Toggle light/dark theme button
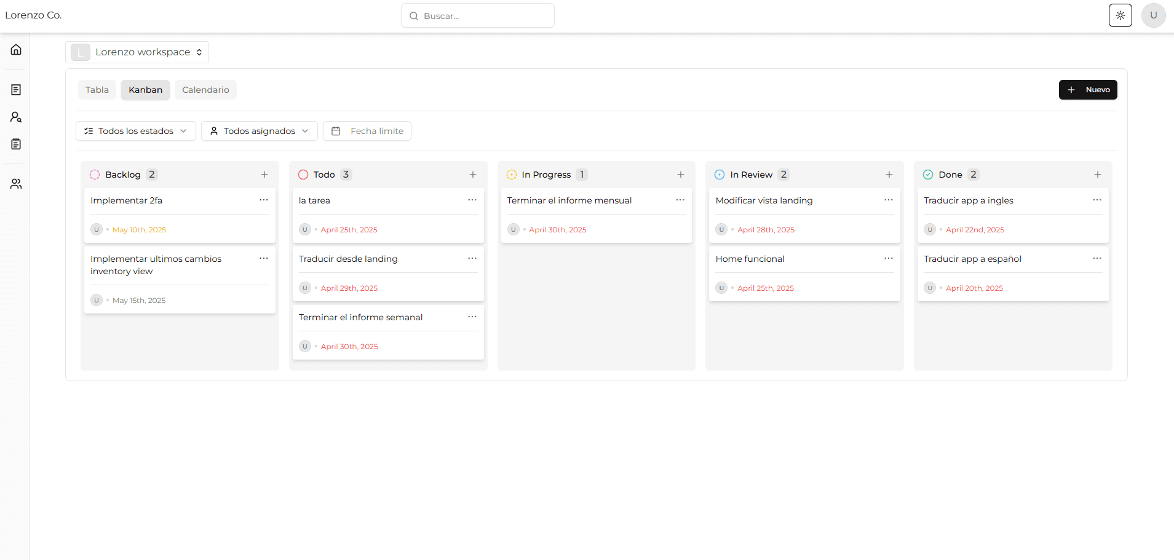The width and height of the screenshot is (1174, 560). (1120, 15)
